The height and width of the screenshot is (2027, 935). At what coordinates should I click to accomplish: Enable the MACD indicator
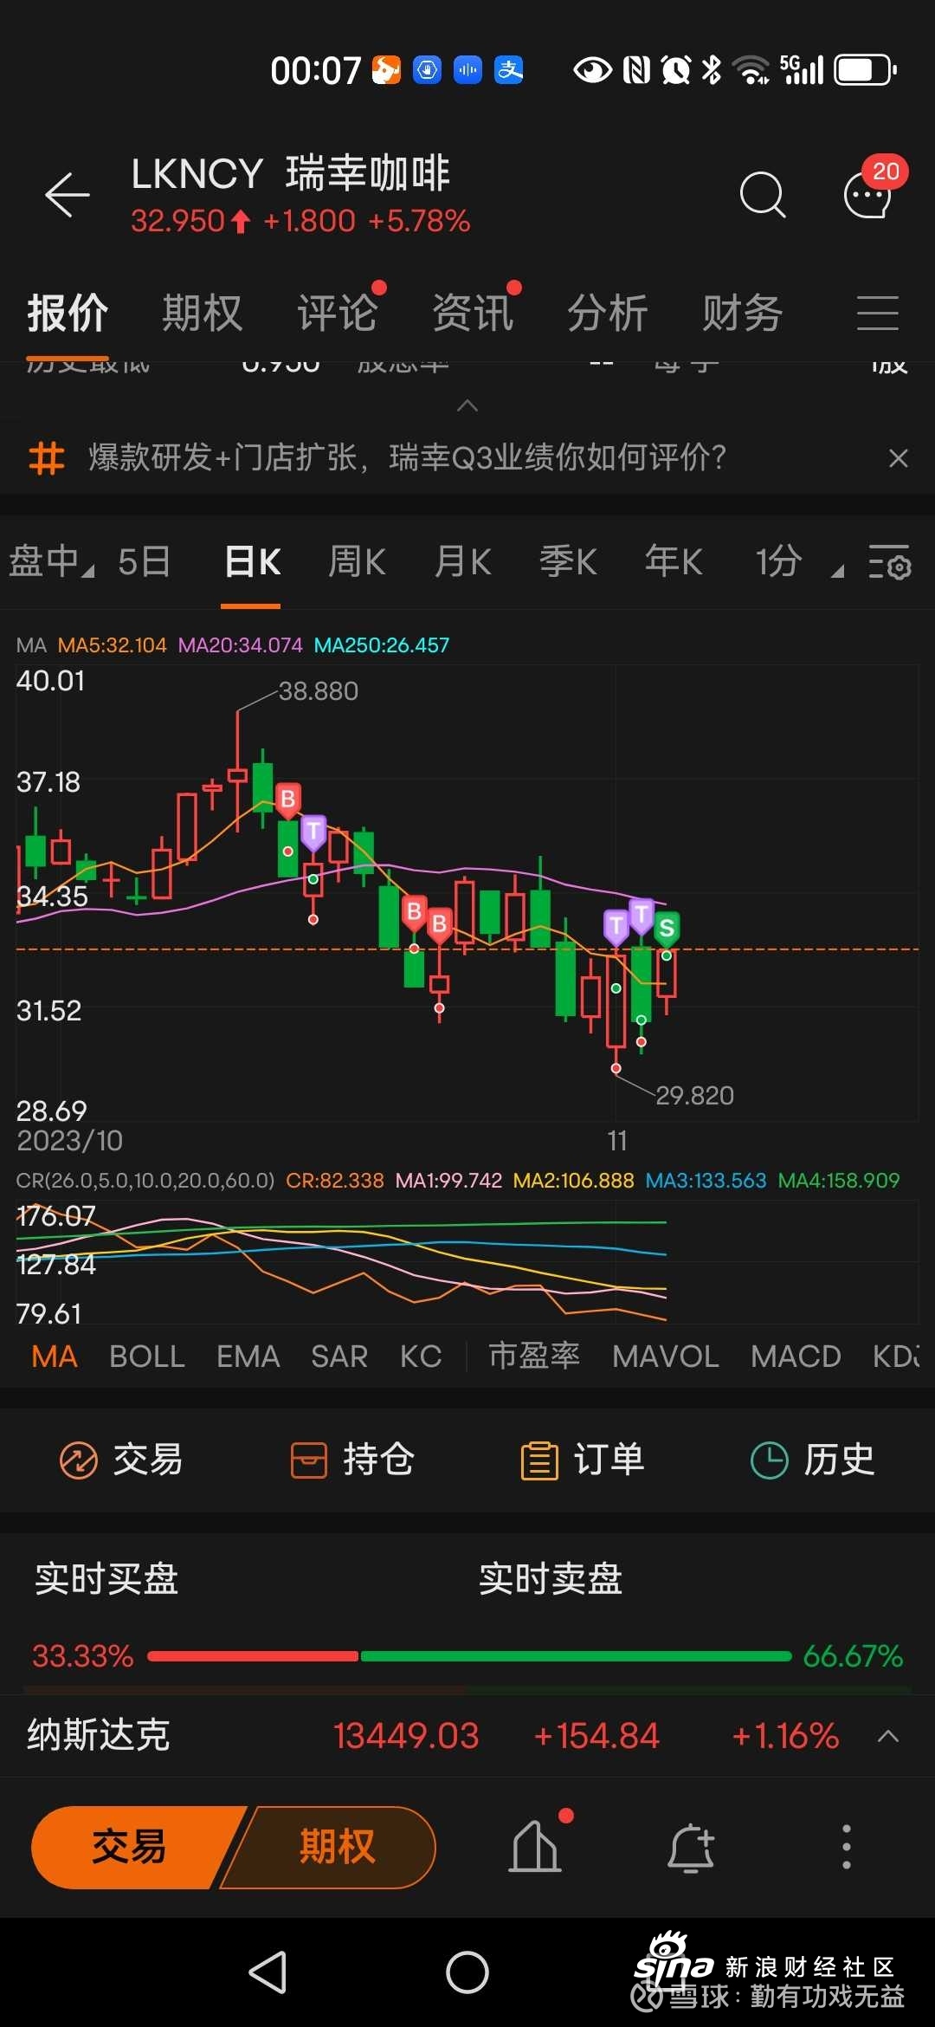[796, 1357]
